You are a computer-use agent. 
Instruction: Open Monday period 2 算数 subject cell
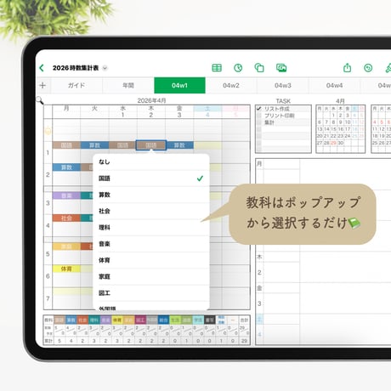[66, 167]
